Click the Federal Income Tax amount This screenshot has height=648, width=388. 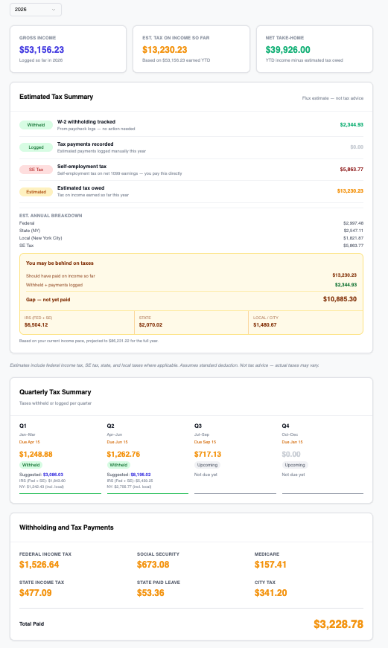pos(39,565)
